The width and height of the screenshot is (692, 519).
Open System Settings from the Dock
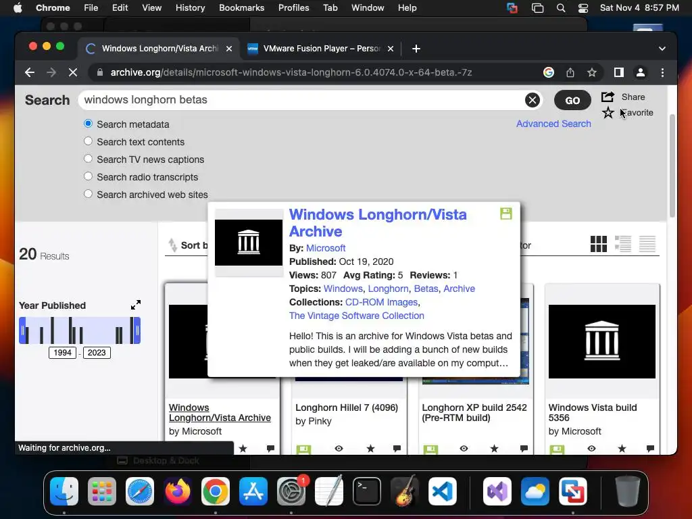click(291, 491)
